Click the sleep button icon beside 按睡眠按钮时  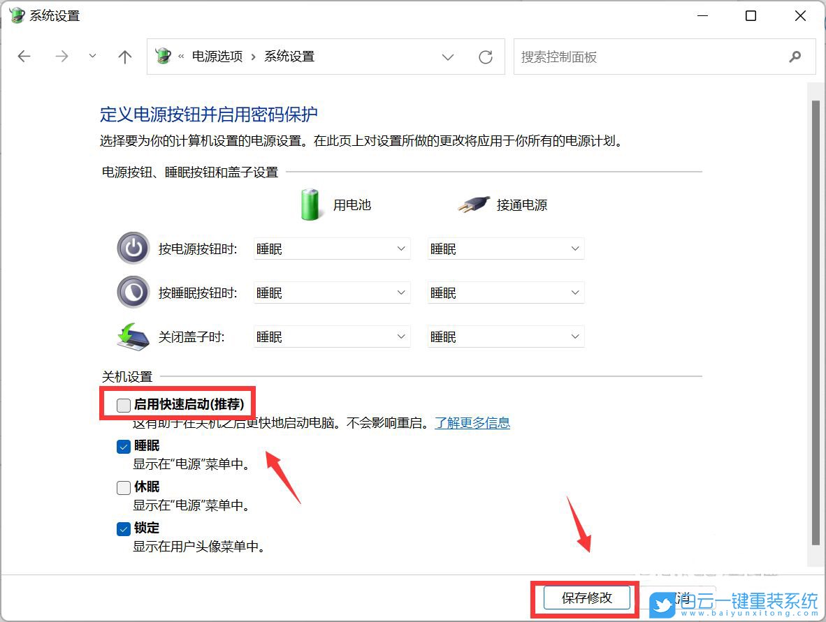(x=133, y=292)
